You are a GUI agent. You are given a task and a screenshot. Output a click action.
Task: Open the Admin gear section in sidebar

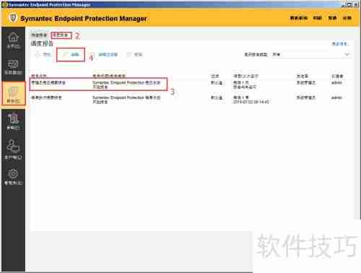coord(13,177)
